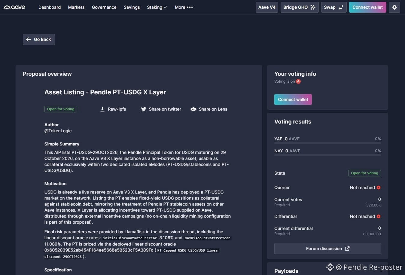Viewport: 405px width, 275px height.
Task: Click the Voting results heading
Action: pyautogui.click(x=293, y=122)
